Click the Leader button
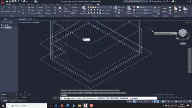Screen dimensions: 192x108 [x=74, y=10]
